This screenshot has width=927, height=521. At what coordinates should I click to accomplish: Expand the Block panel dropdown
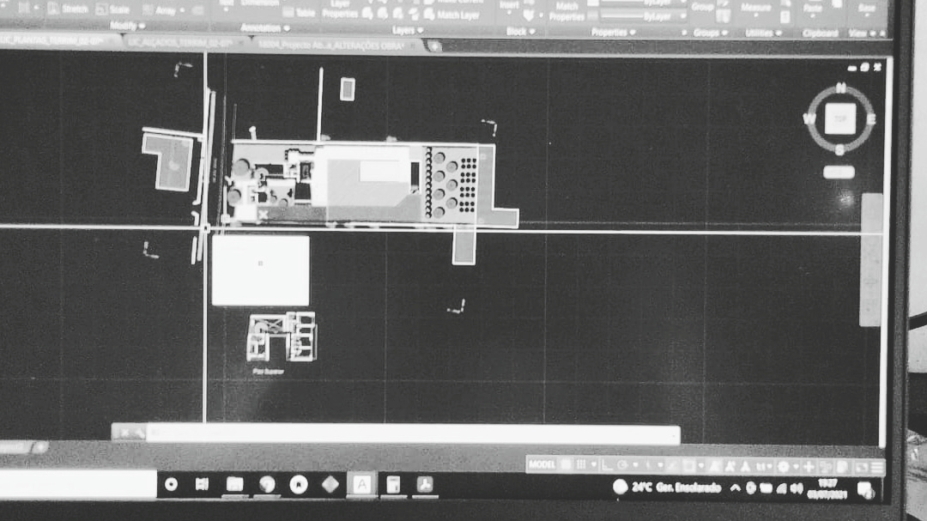[520, 32]
